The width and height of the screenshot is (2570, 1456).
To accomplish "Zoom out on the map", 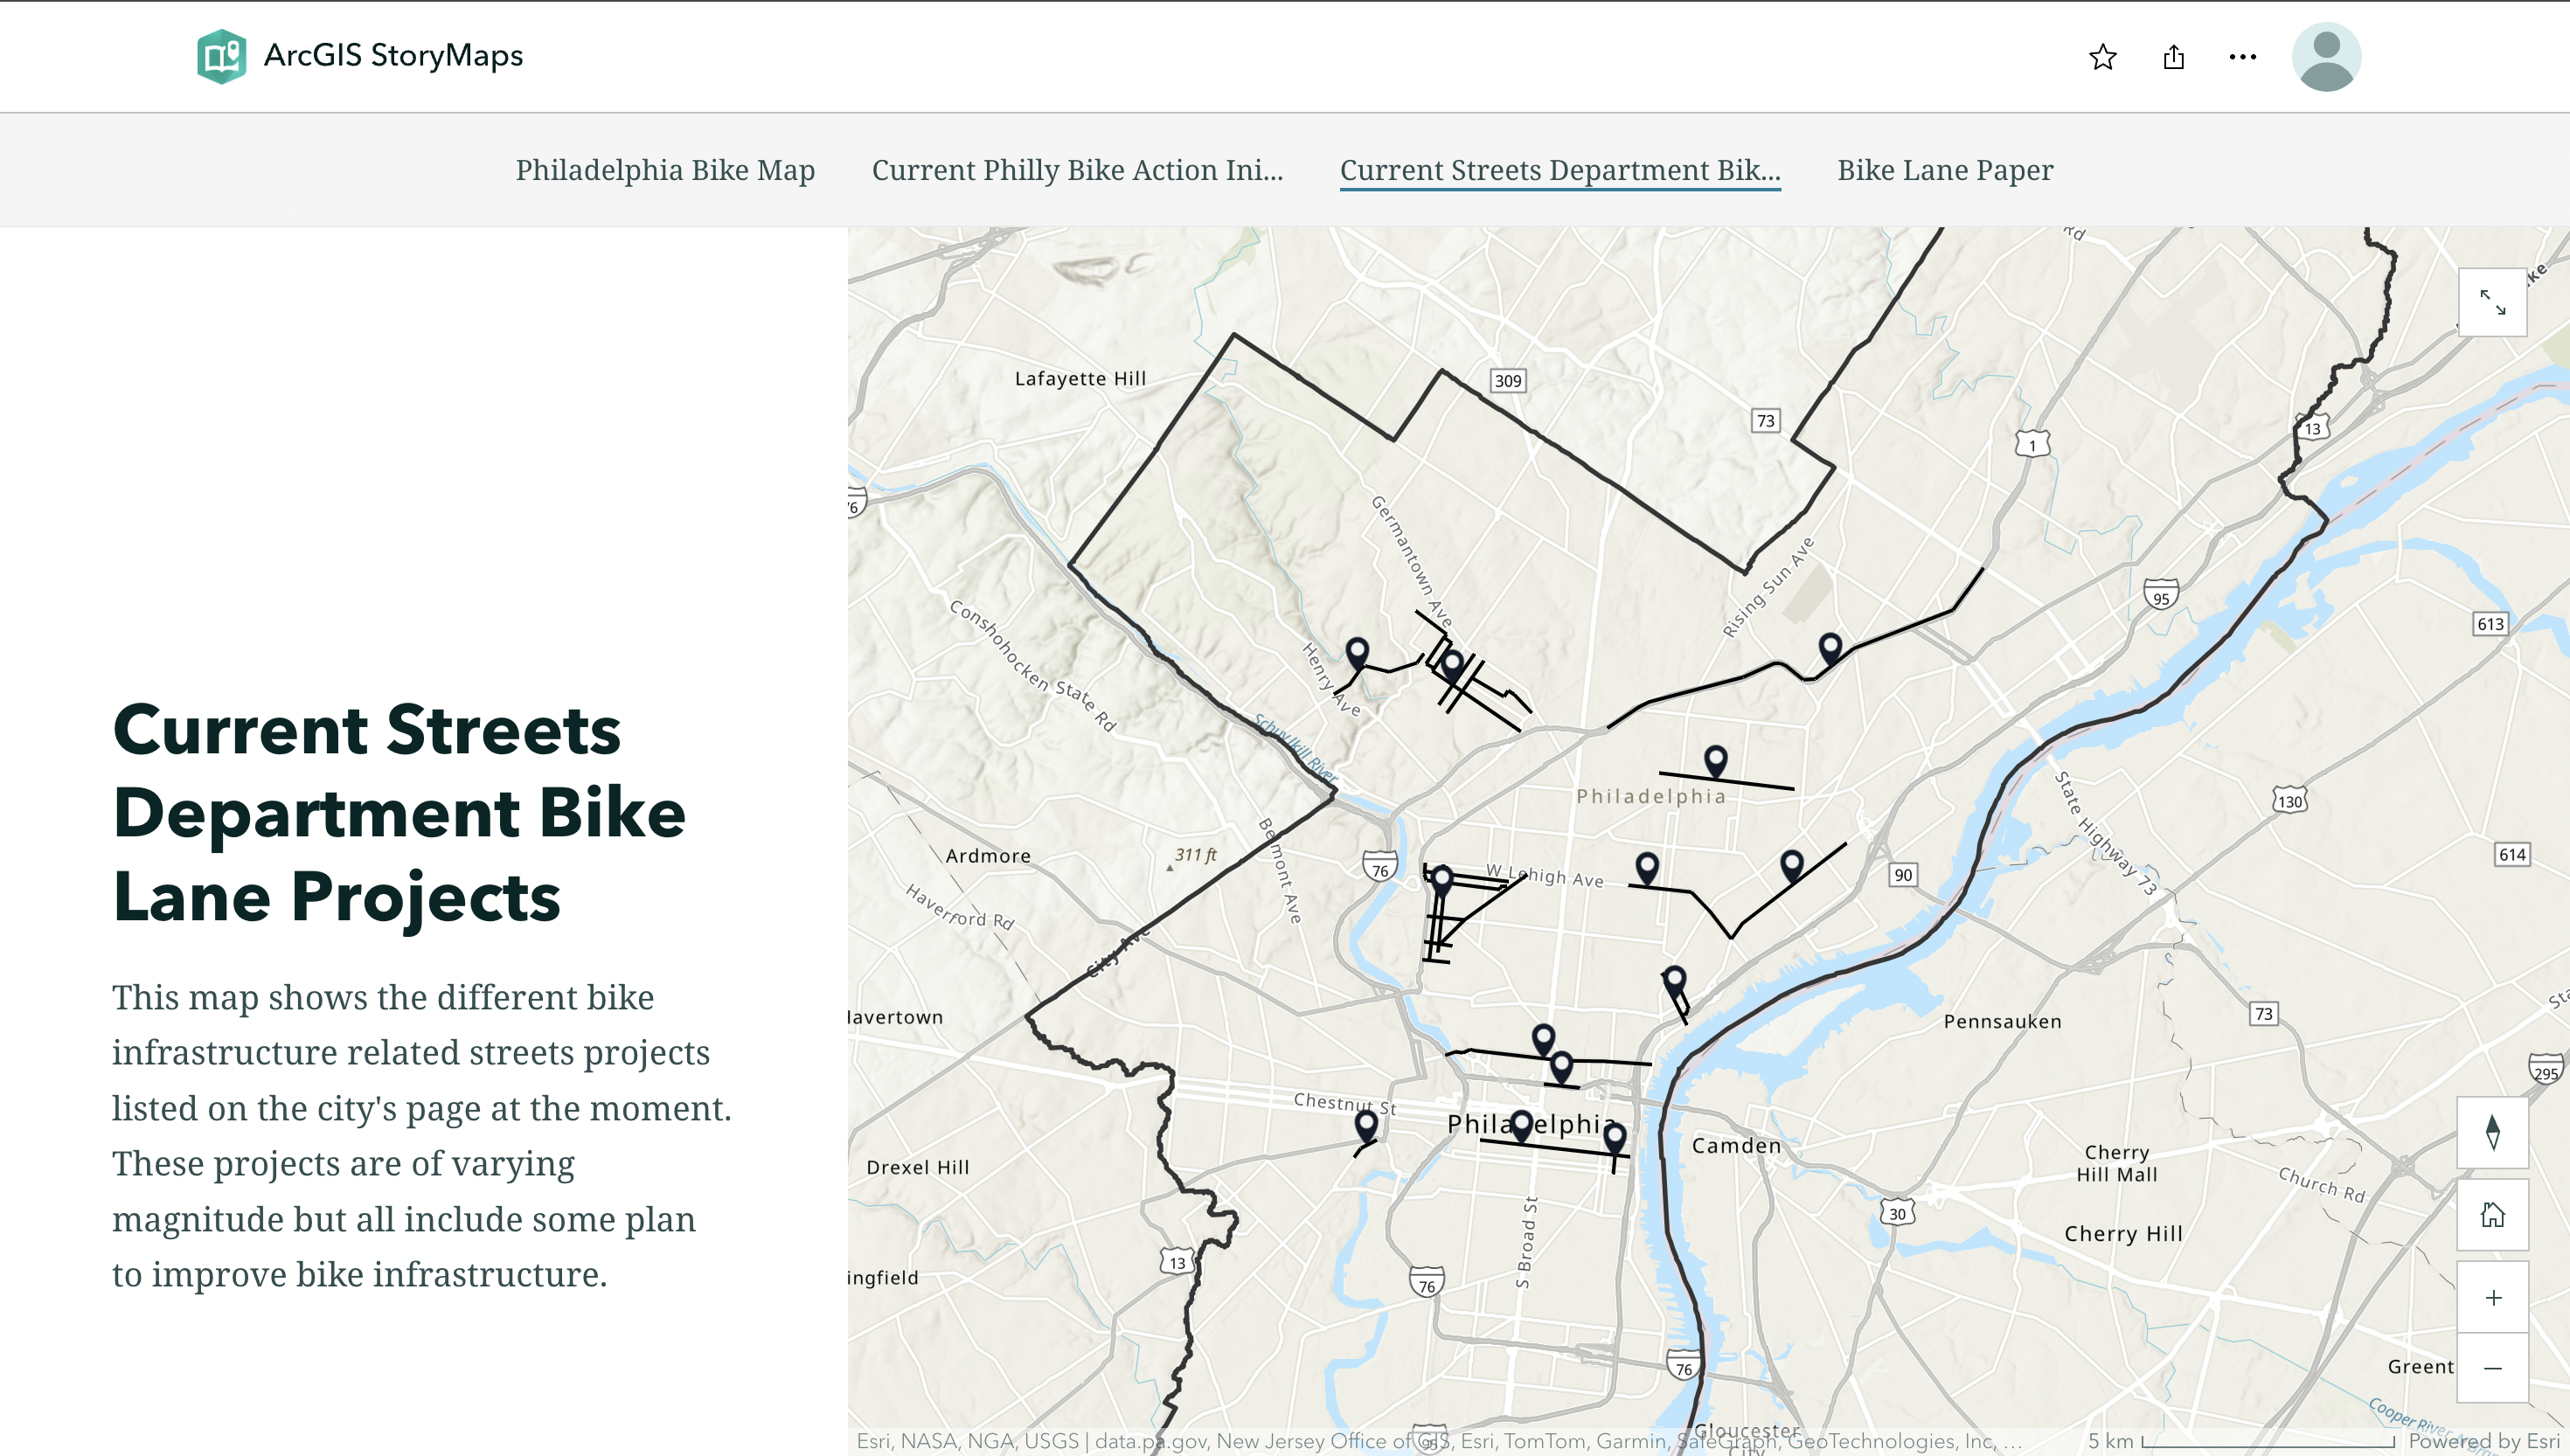I will pos(2492,1368).
